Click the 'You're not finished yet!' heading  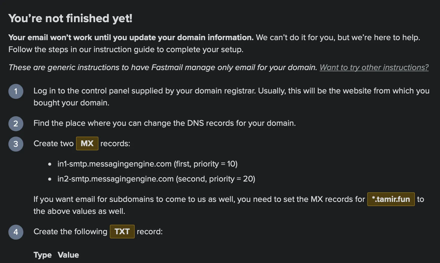click(70, 18)
